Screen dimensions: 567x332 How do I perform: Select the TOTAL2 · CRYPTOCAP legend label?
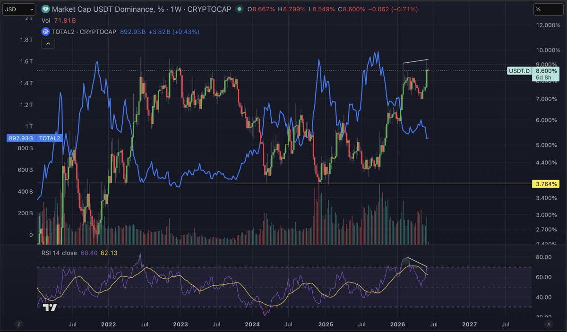pyautogui.click(x=84, y=32)
